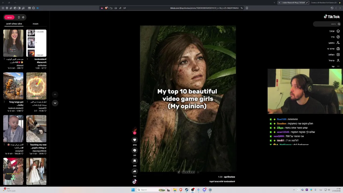Follow creator using red plus badge
This screenshot has height=193, width=343.
click(135, 133)
